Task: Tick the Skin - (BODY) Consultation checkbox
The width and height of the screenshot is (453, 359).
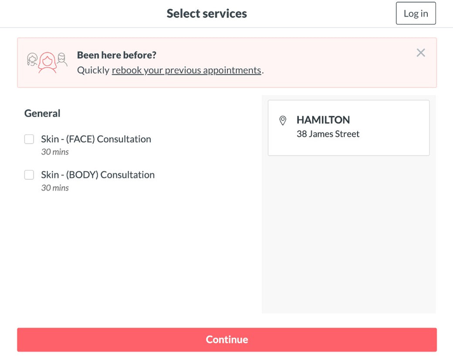Action: (x=29, y=175)
